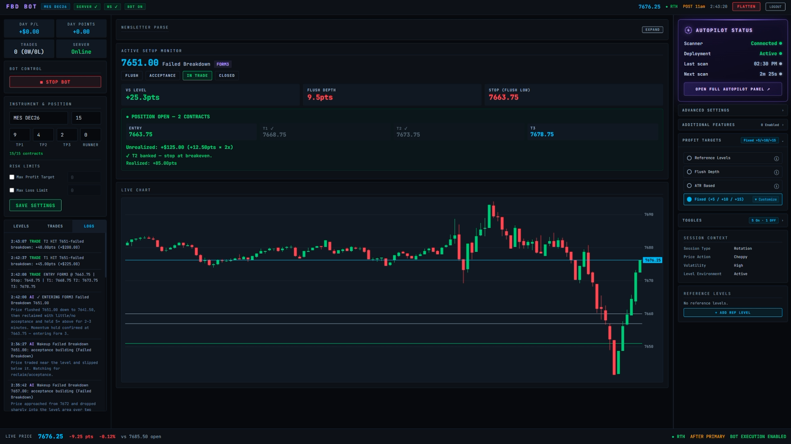Click the MES DEC26 badge in header
Screen dimensions: 791x444
(x=56, y=6)
